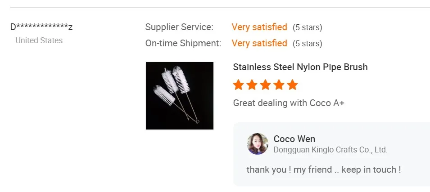Click the fourth orange rating star
The height and width of the screenshot is (192, 430).
pos(279,85)
